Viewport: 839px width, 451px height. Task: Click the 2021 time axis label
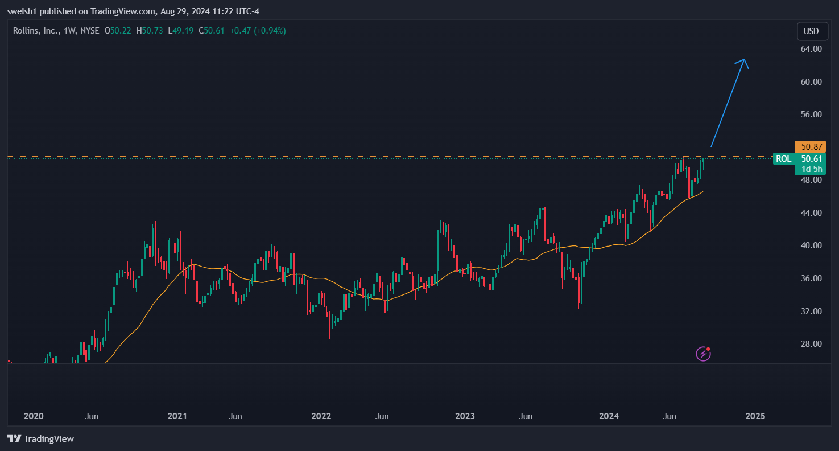coord(177,416)
